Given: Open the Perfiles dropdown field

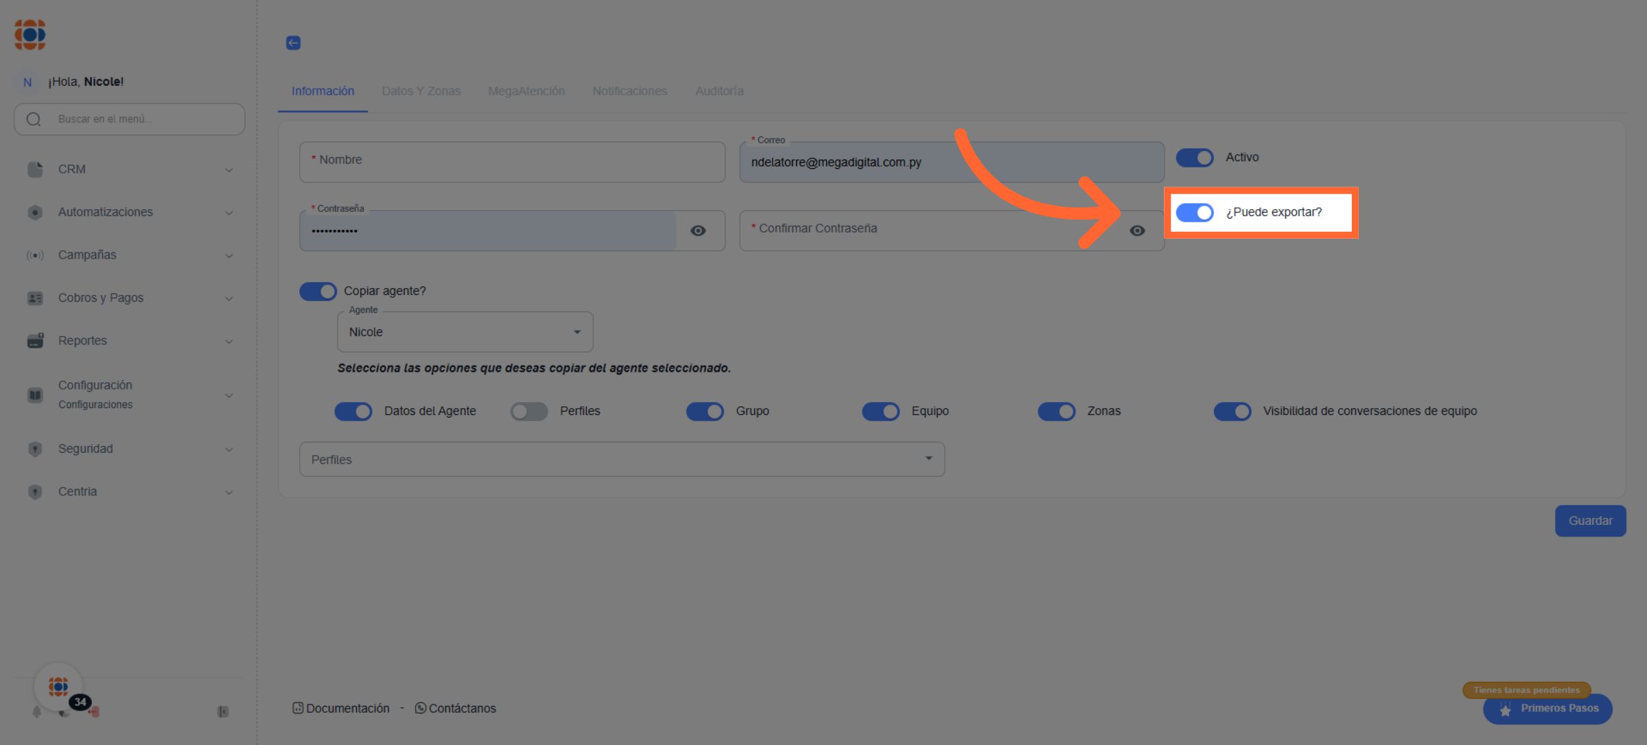Looking at the screenshot, I should (621, 460).
